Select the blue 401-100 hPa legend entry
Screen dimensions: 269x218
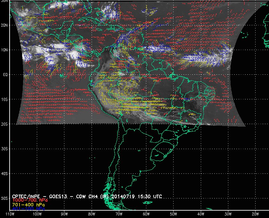pyautogui.click(x=29, y=209)
